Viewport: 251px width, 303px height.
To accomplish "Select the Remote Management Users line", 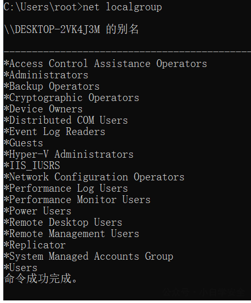I will click(71, 233).
